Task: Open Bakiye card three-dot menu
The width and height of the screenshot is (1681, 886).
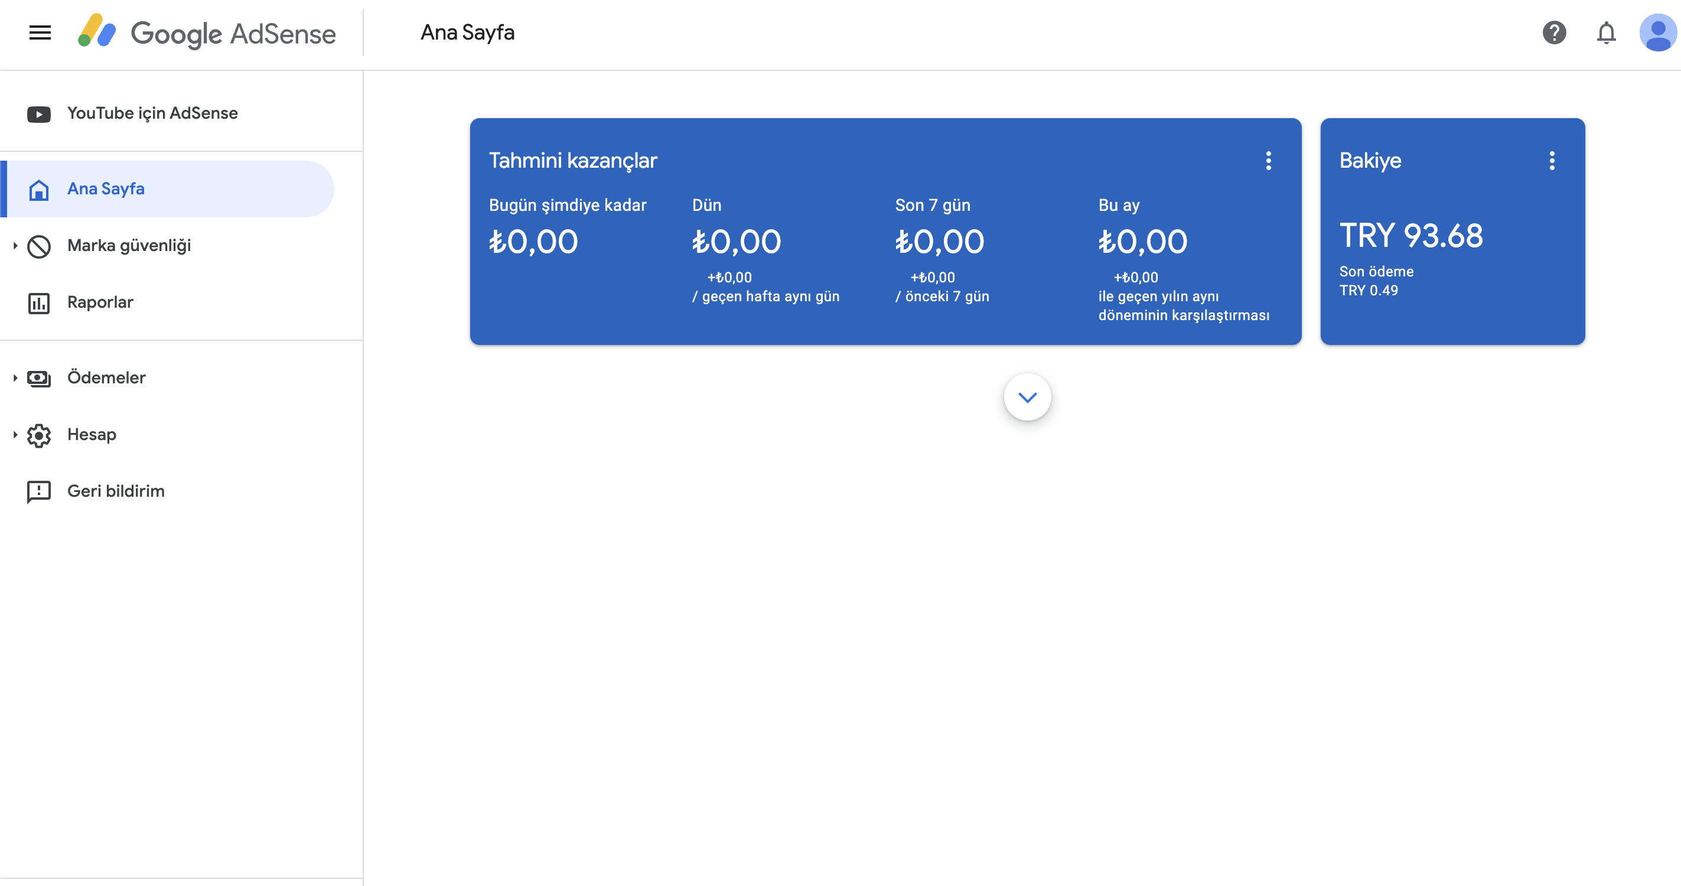Action: click(1552, 161)
